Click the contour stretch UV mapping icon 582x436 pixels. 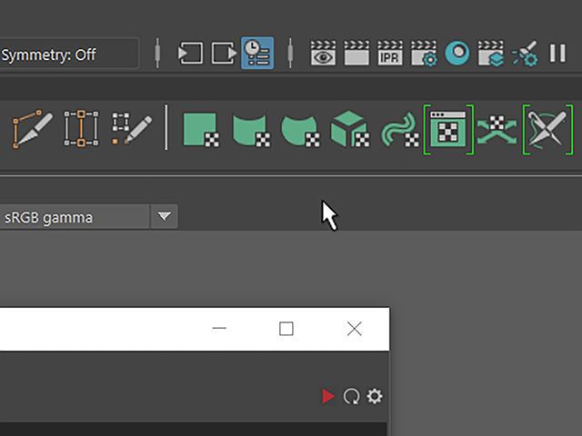pos(400,130)
